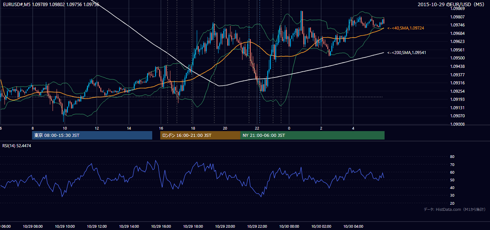This screenshot has width=490, height=230.
Task: Click price axis value 1.09316
Action: pos(457,83)
